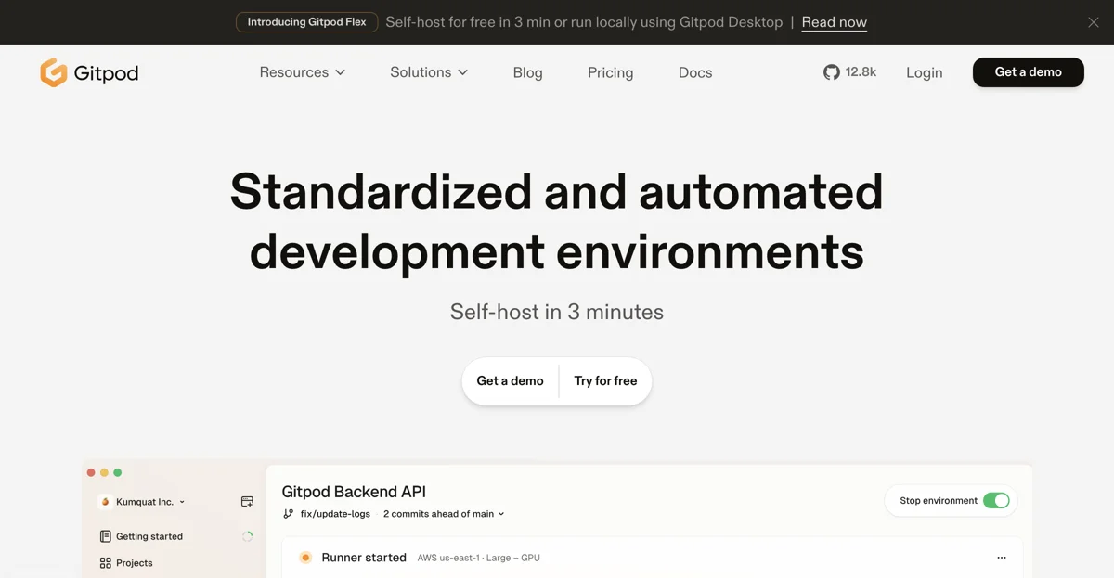The width and height of the screenshot is (1114, 578).
Task: Open the Kumquat Inc. organization switcher chevron
Action: pos(182,502)
